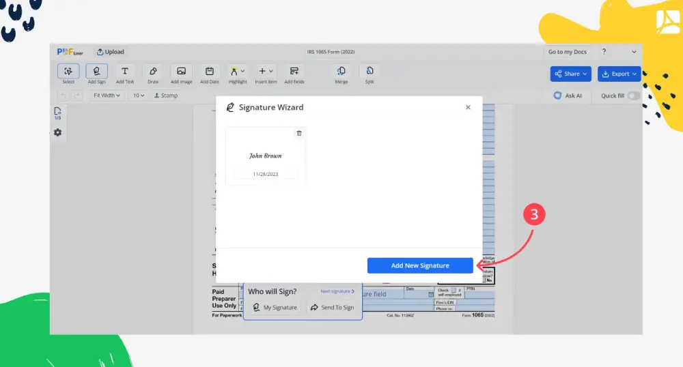Select the Add Sign tool
Screen dimensions: 683x367
click(x=96, y=72)
